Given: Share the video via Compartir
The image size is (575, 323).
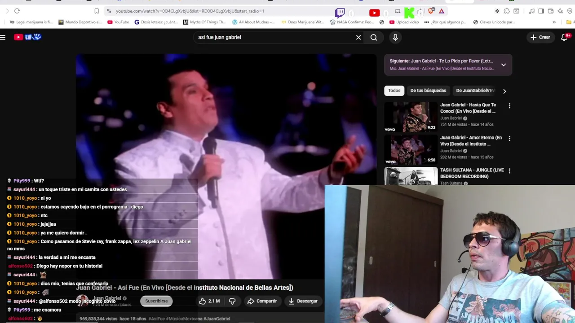Looking at the screenshot, I should [262, 301].
